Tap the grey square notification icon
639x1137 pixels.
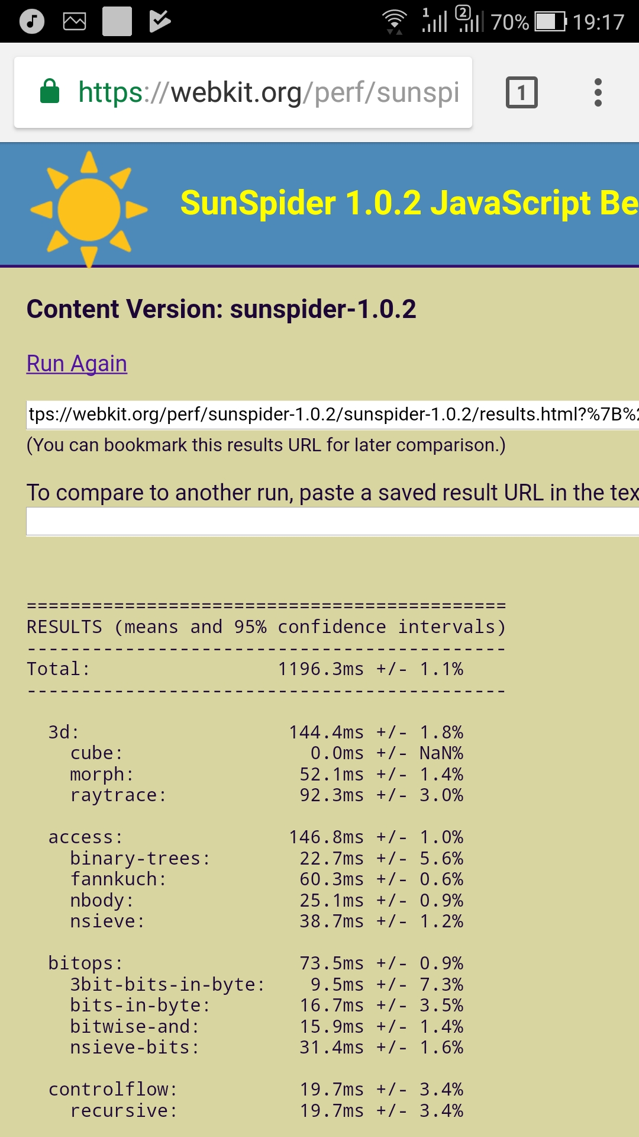click(x=117, y=22)
